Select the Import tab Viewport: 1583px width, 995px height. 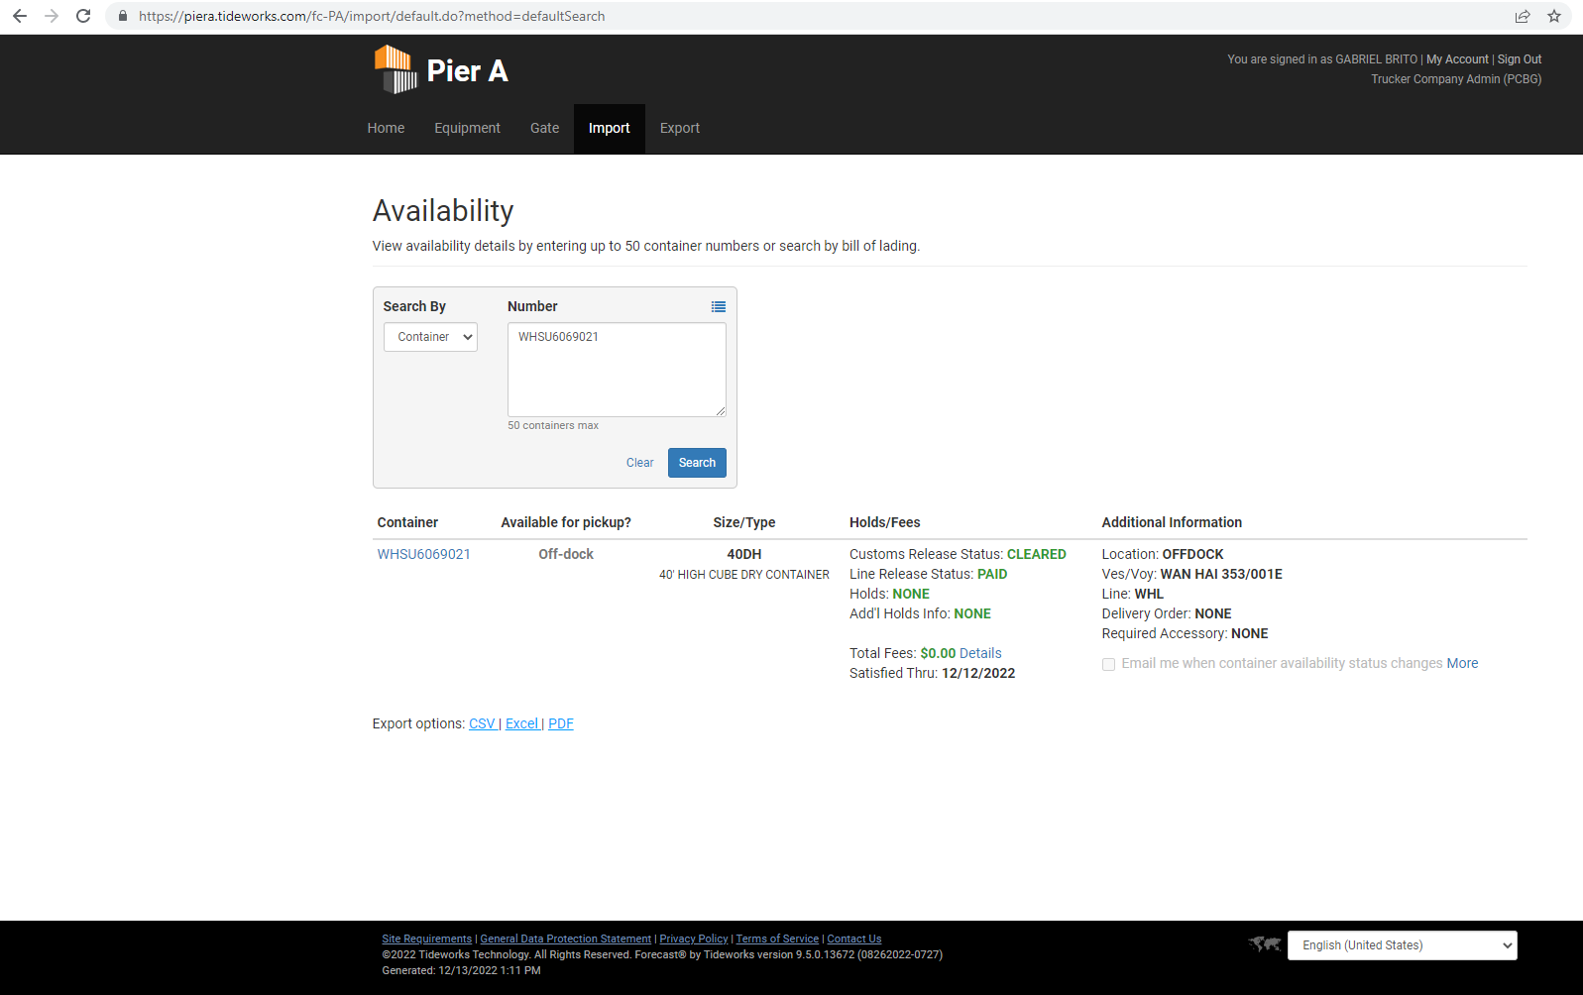click(609, 128)
